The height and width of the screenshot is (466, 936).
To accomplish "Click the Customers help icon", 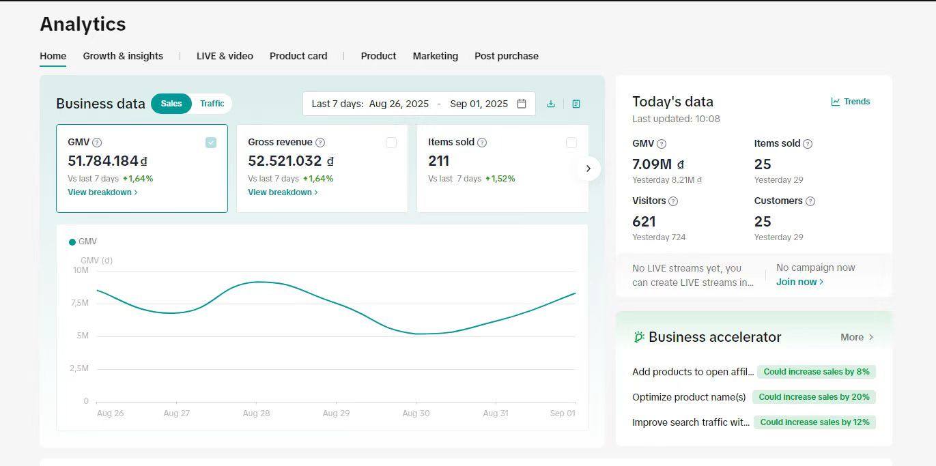I will pyautogui.click(x=810, y=201).
